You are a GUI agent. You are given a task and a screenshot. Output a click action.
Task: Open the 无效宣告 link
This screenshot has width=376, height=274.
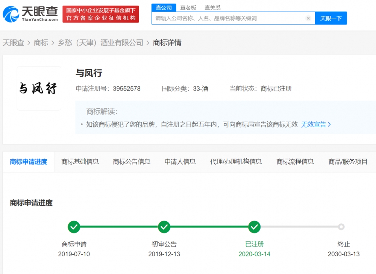(316, 124)
